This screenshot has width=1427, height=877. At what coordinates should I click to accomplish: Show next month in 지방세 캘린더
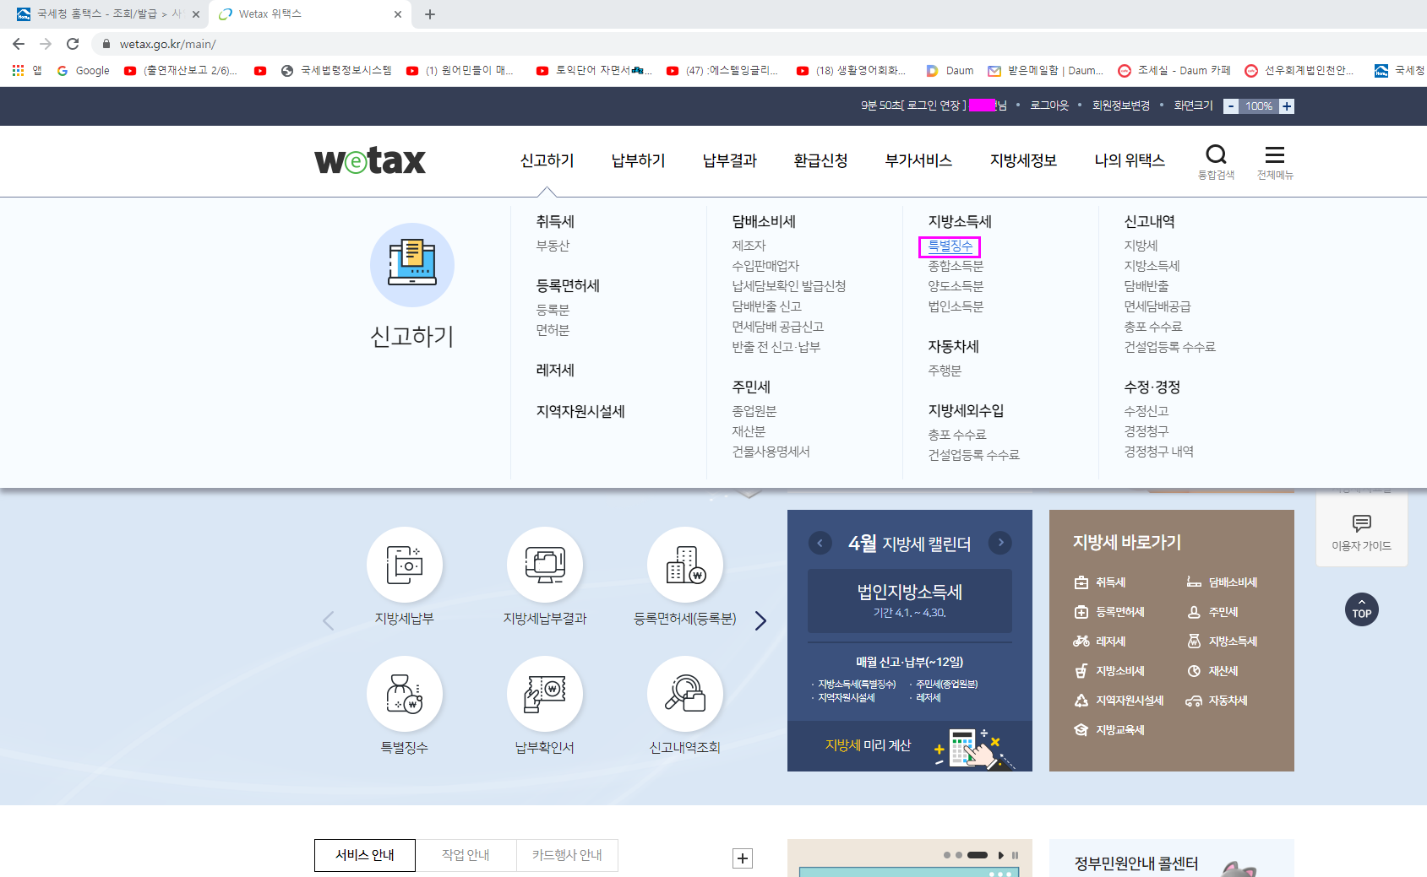[1000, 543]
